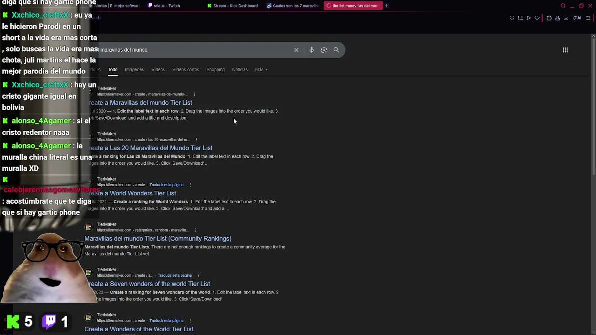
Task: Click the page vertical scrollbar
Action: (x=594, y=106)
